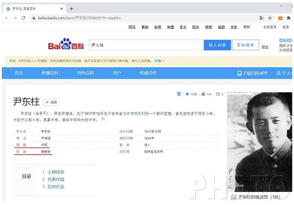Click the 登录 link
Viewport: 294px width, 205px height.
[x=286, y=27]
